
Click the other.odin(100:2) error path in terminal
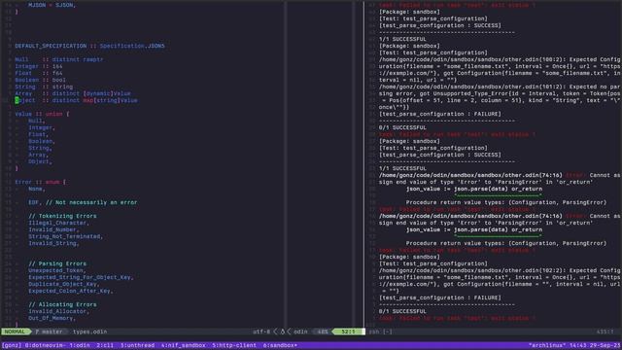(x=472, y=59)
